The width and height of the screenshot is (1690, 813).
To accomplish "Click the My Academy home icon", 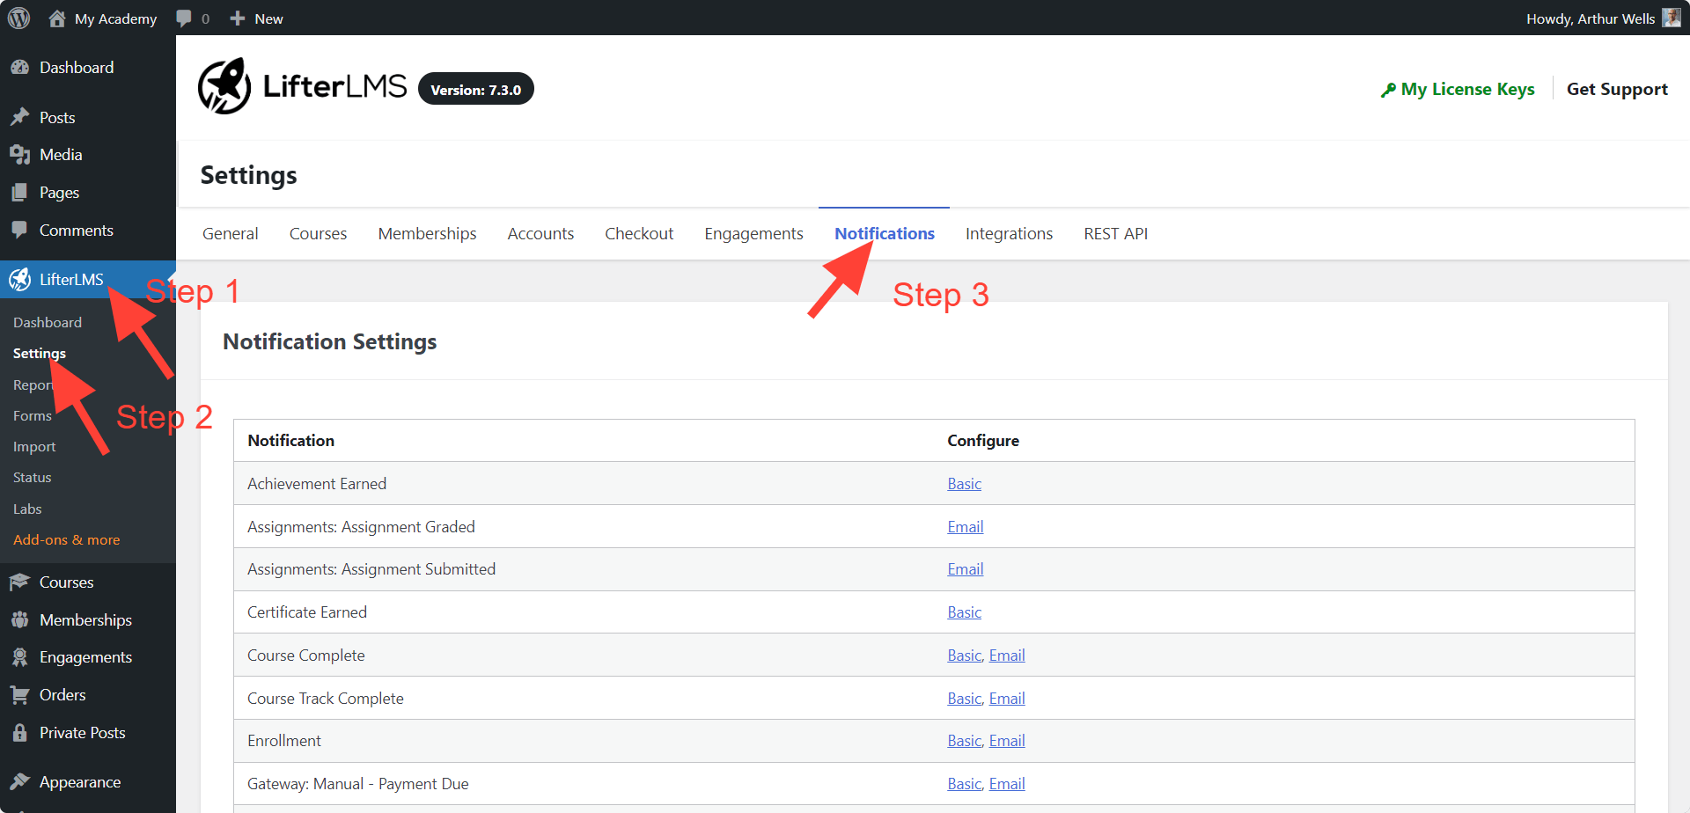I will pos(57,18).
